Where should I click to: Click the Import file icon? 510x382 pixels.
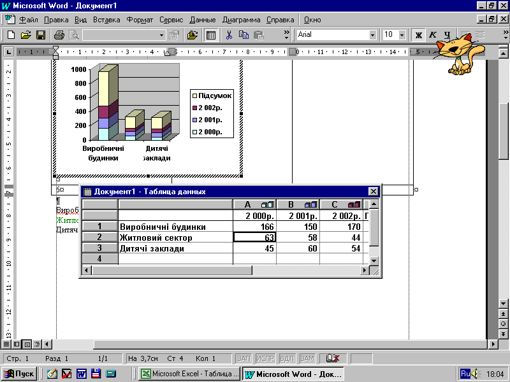(x=192, y=35)
